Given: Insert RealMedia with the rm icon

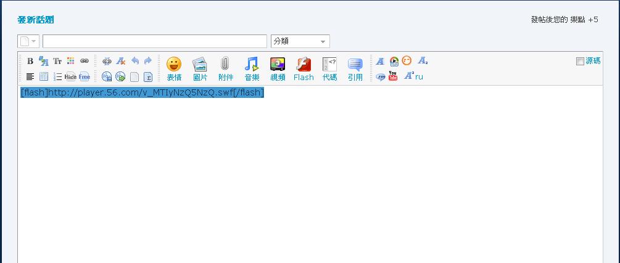Looking at the screenshot, I should pyautogui.click(x=381, y=76).
